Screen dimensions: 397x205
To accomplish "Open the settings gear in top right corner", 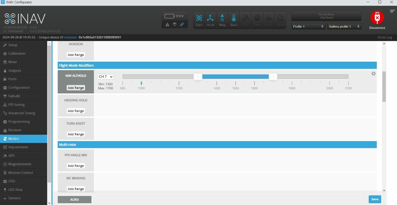I will tap(392, 11).
